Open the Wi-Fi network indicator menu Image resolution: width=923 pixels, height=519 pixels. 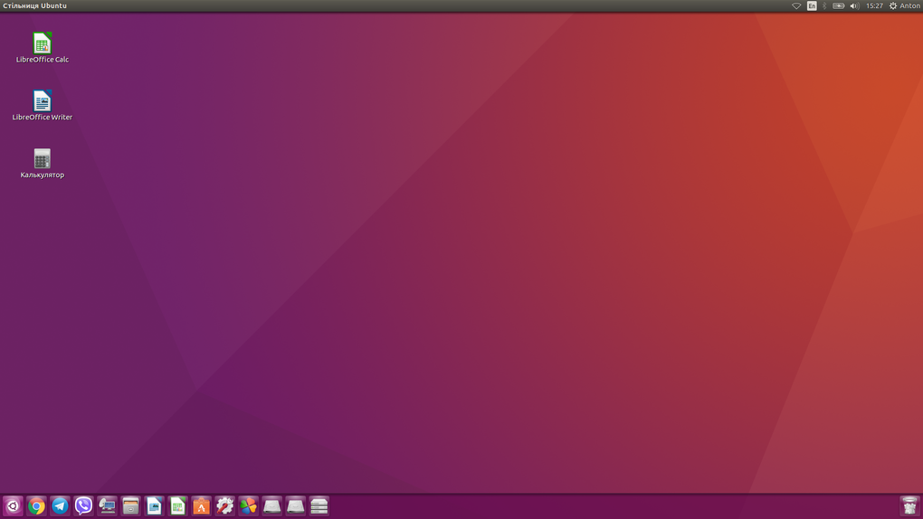796,6
